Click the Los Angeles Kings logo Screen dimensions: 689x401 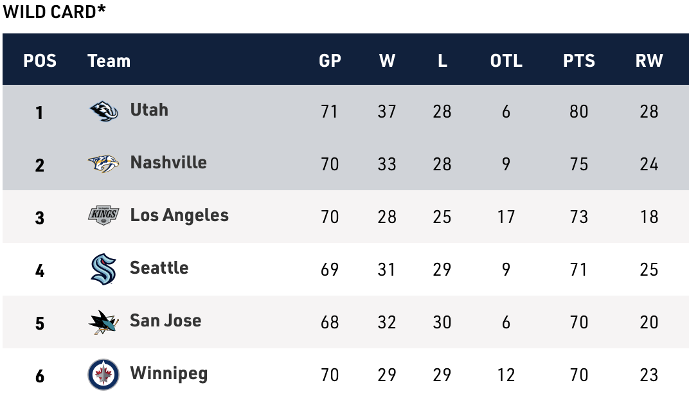103,217
